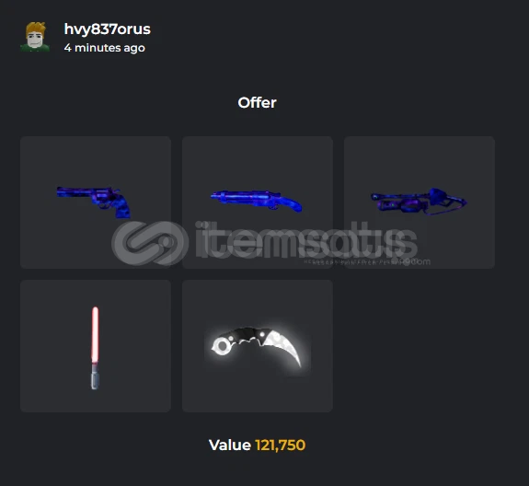Select the blue galaxy crossbow item
Viewport: 529px width, 486px height.
[420, 202]
